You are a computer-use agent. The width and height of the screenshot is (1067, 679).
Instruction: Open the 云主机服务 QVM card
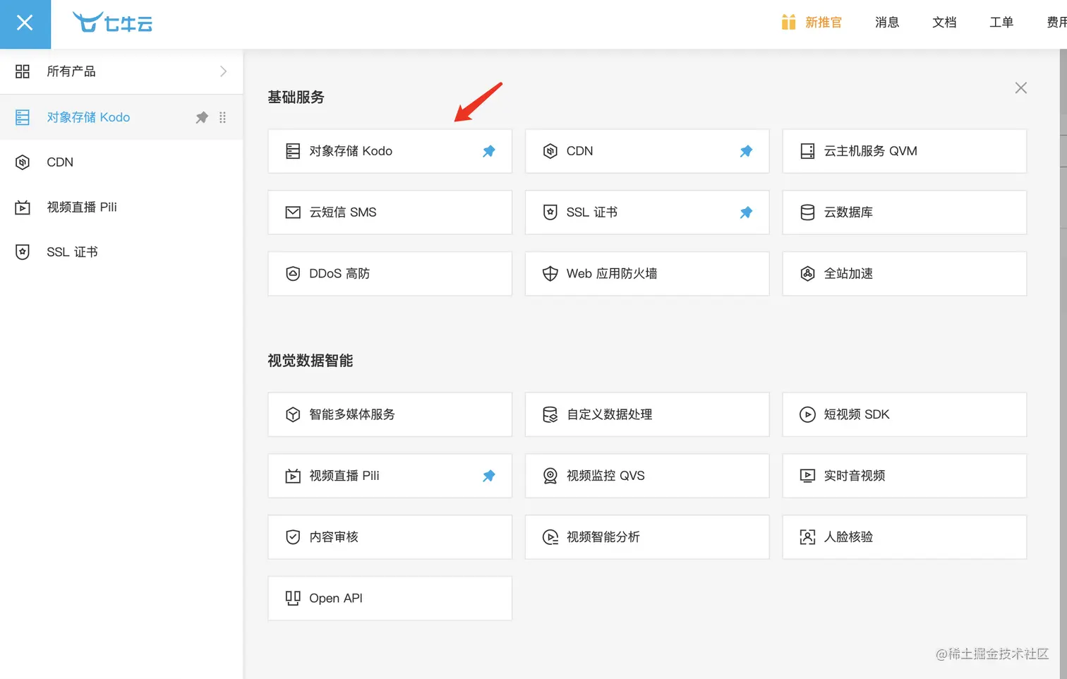905,151
